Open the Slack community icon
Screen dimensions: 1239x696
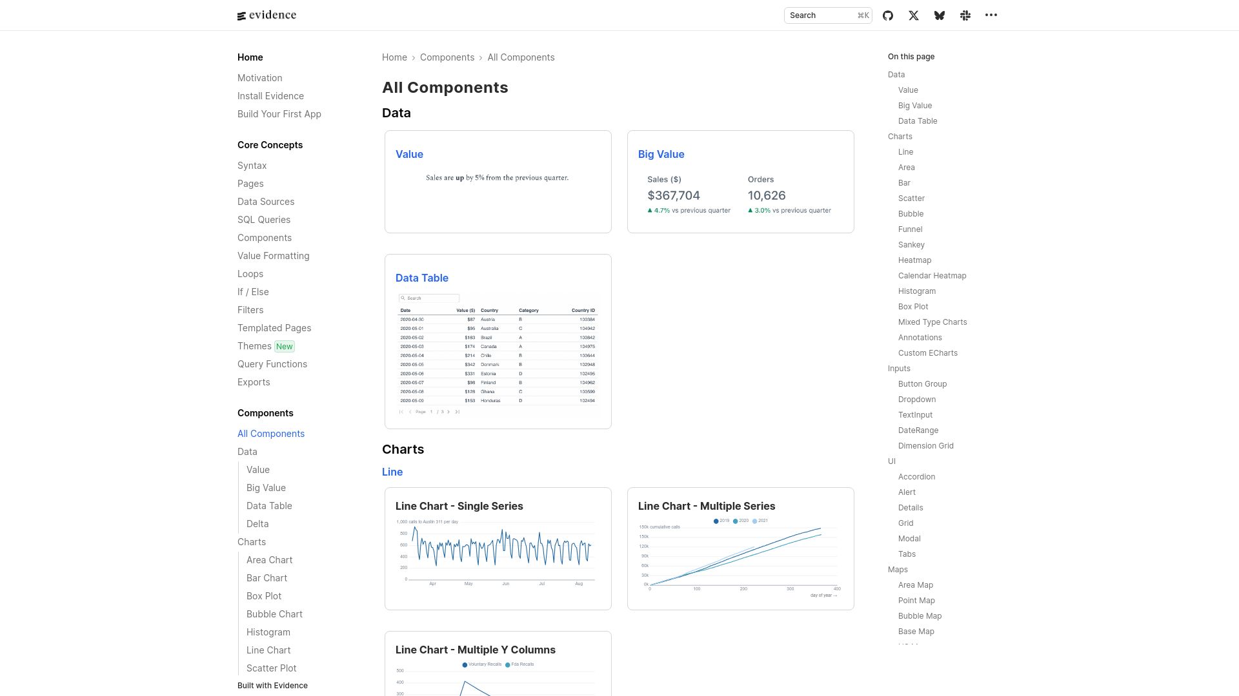[x=965, y=15]
